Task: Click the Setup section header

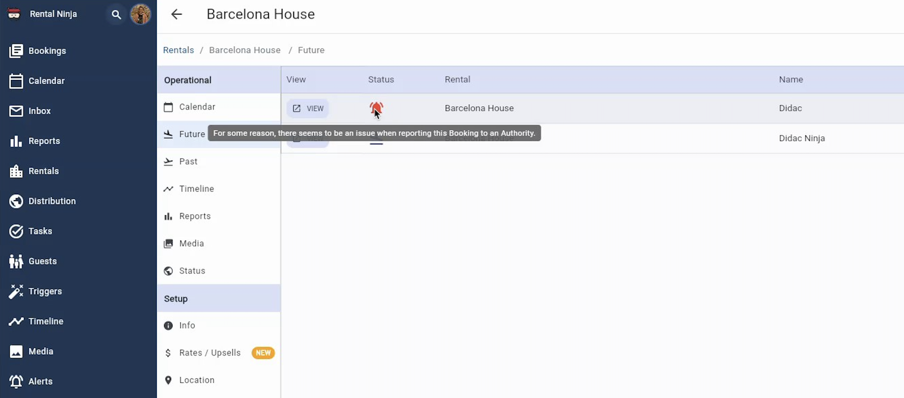Action: click(219, 298)
